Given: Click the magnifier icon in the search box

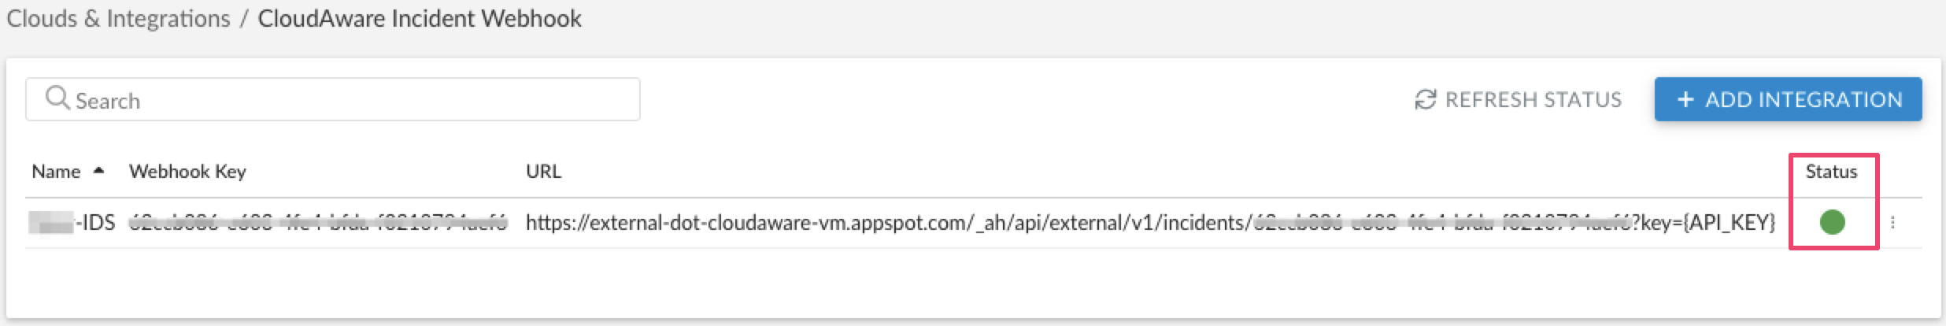Looking at the screenshot, I should (x=57, y=98).
